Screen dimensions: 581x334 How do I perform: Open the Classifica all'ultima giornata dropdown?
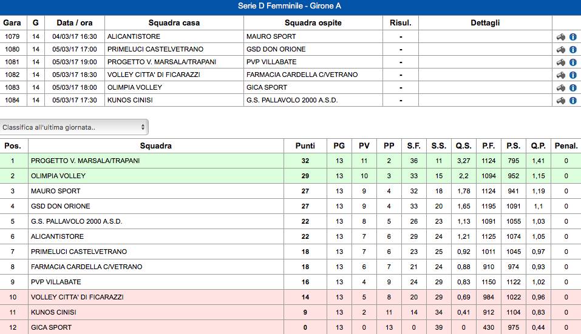click(74, 127)
